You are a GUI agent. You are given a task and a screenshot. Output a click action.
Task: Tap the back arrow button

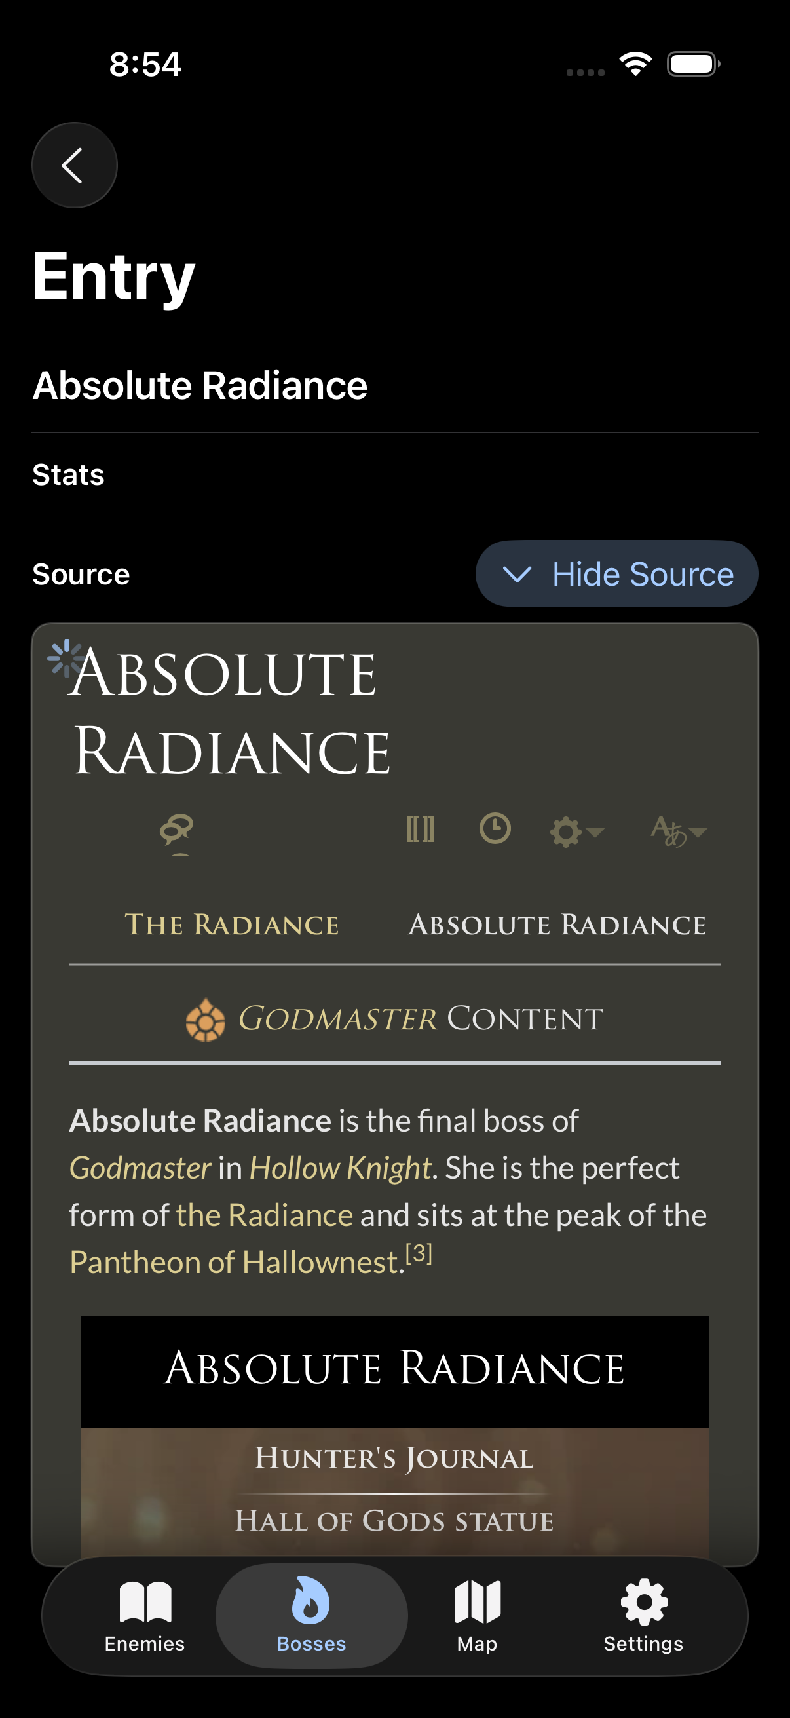(74, 164)
